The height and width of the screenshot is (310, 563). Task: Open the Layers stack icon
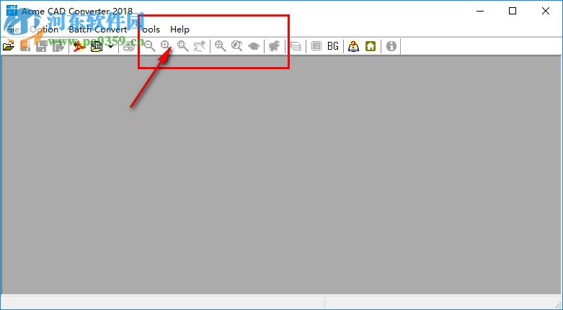295,46
